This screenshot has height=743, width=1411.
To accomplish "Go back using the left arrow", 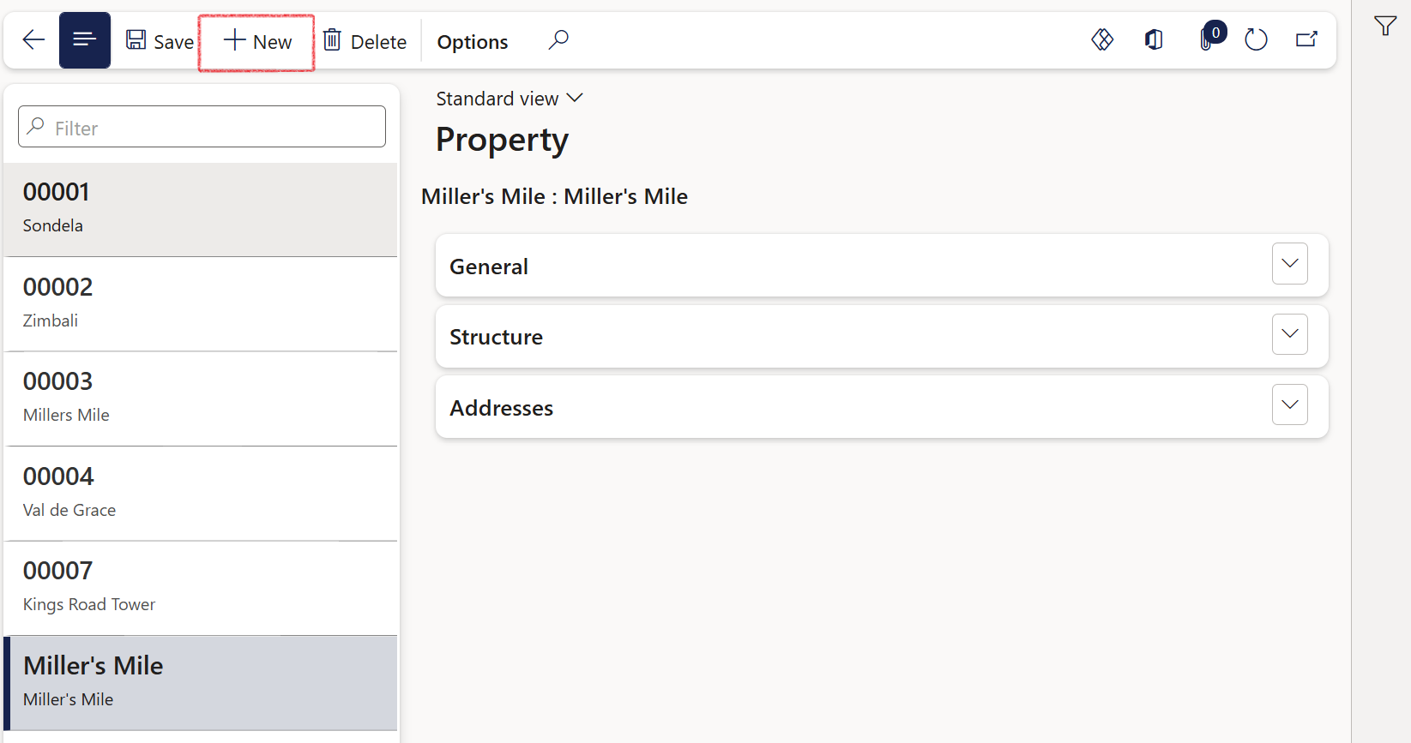I will click(x=33, y=40).
